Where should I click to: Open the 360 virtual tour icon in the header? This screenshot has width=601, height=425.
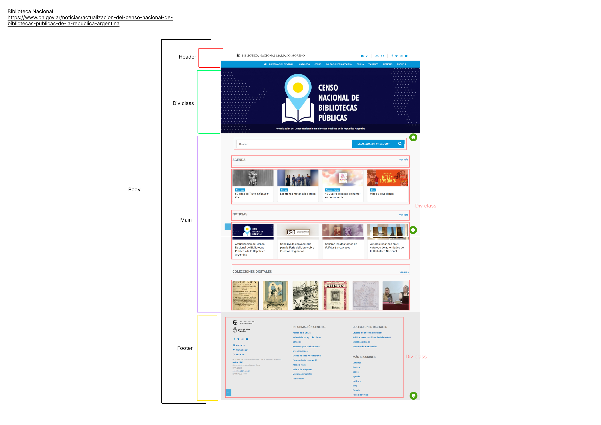377,56
